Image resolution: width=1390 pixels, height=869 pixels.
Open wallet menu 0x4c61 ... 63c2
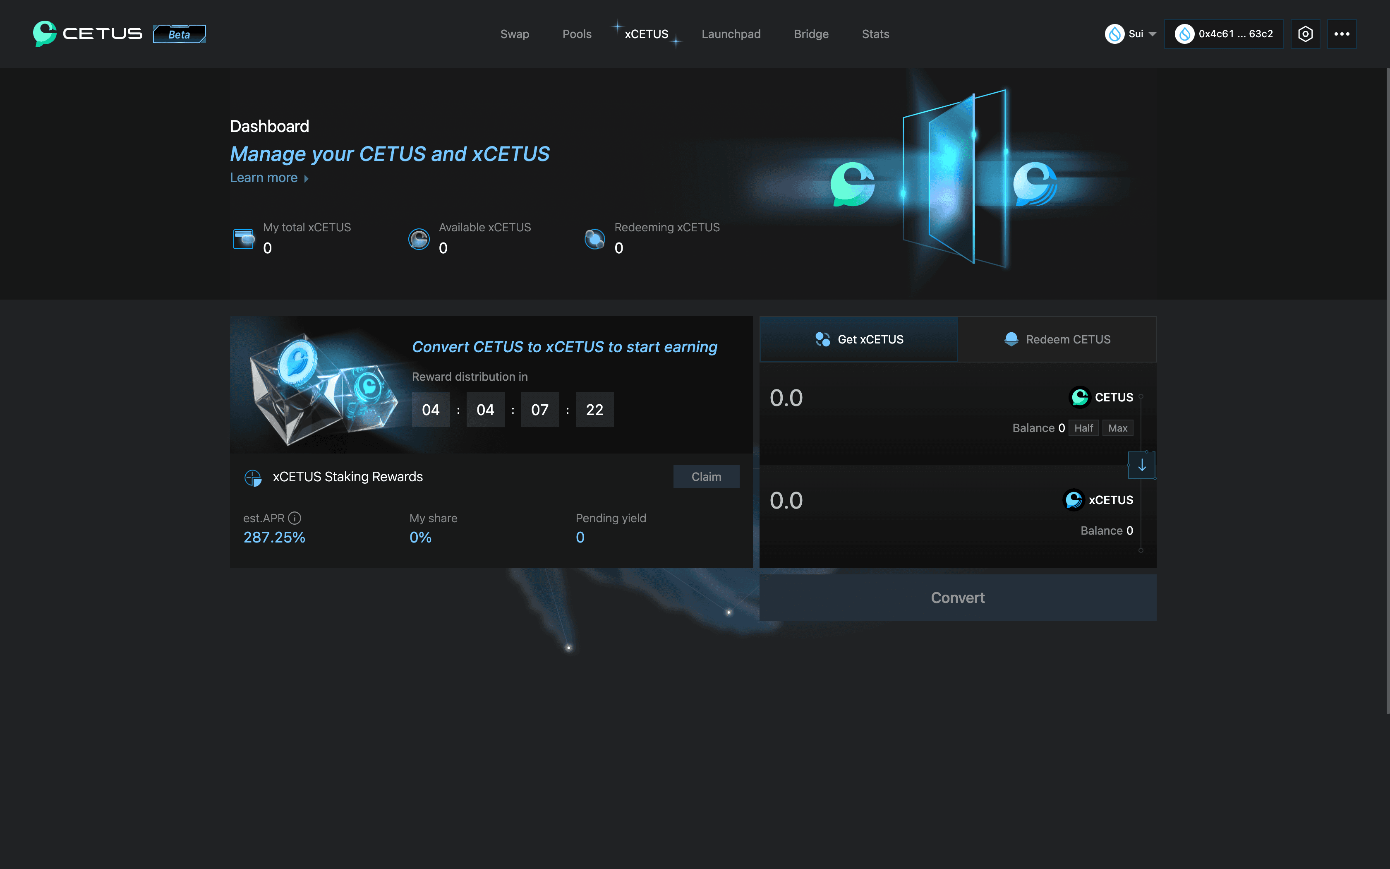pyautogui.click(x=1223, y=34)
